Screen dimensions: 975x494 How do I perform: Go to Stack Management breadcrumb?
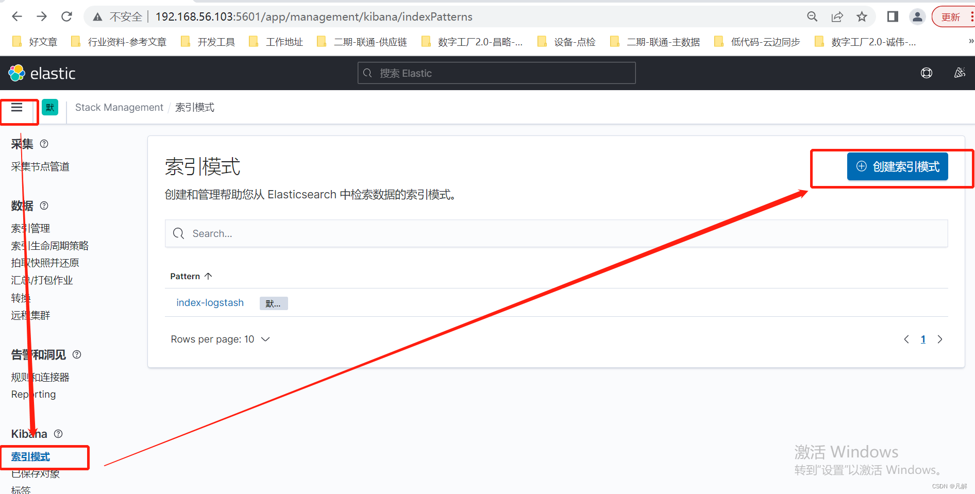click(119, 107)
